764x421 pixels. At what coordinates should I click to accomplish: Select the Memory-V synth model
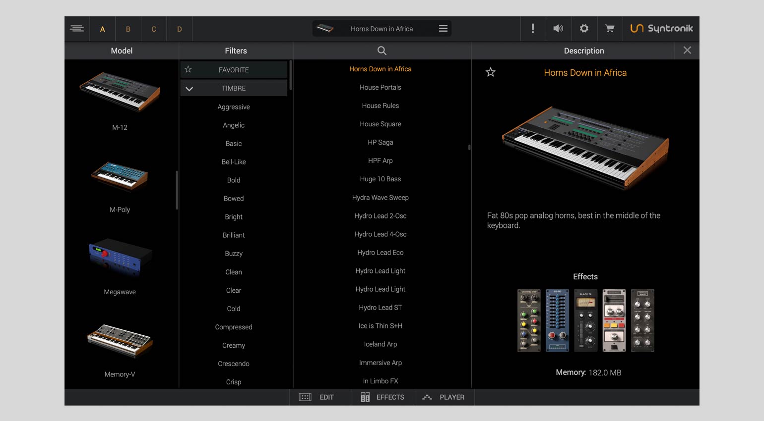(120, 350)
